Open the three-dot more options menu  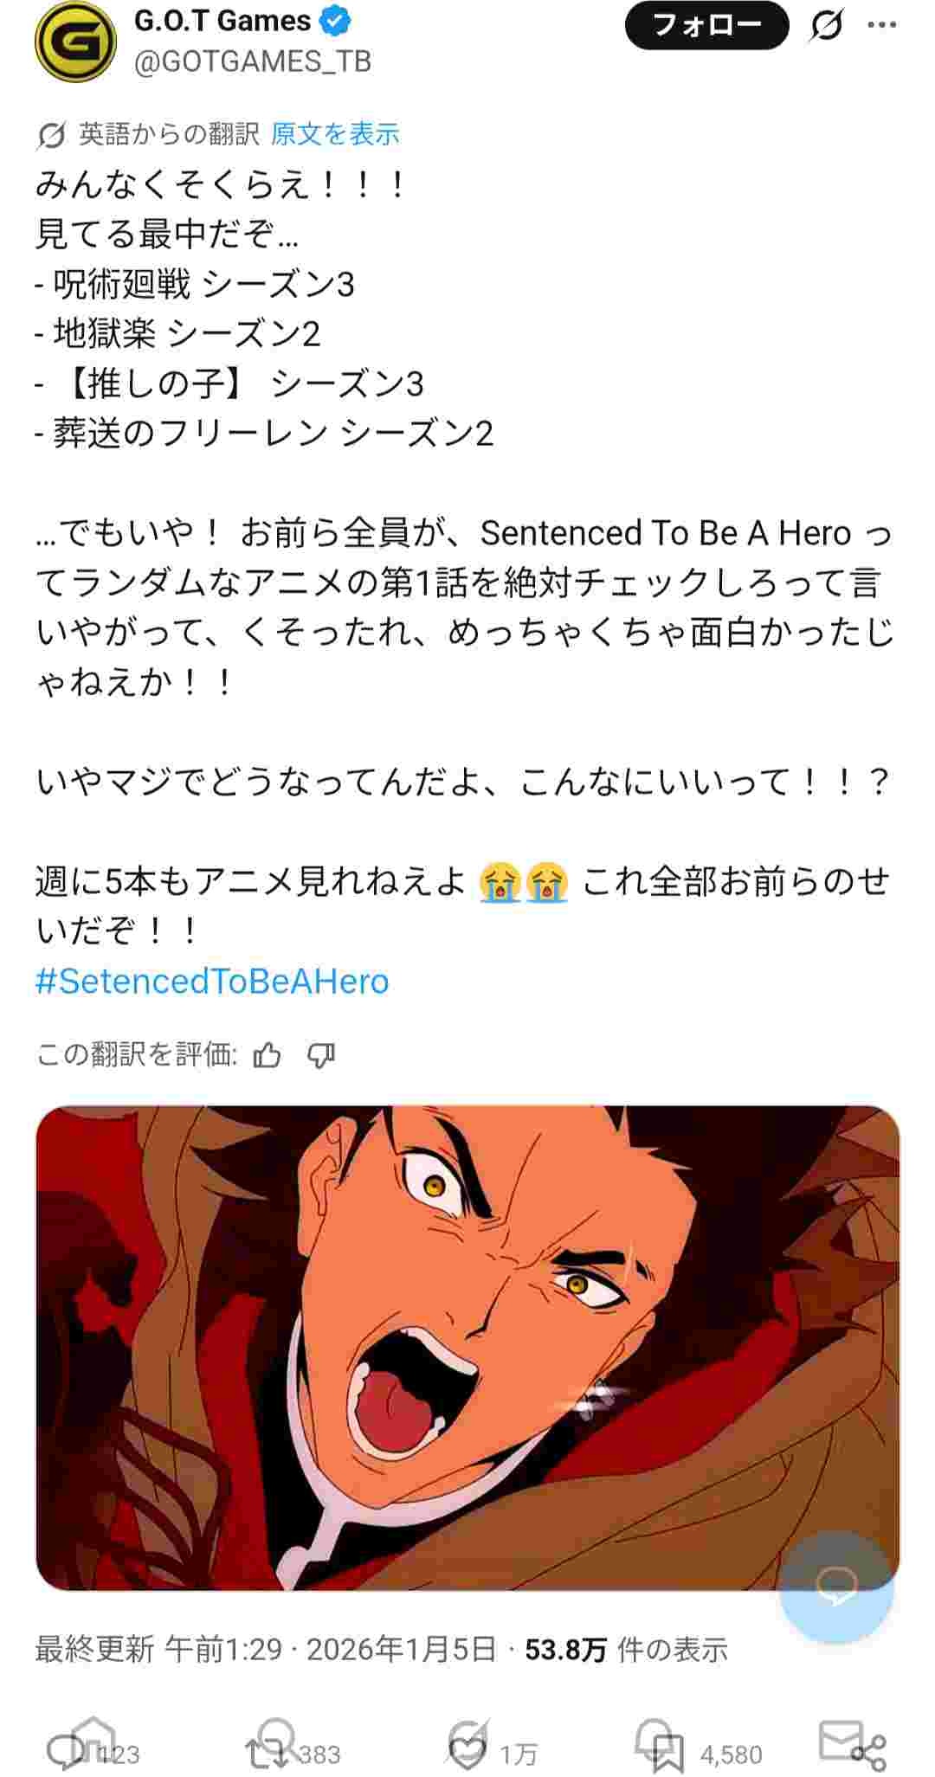coord(882,24)
